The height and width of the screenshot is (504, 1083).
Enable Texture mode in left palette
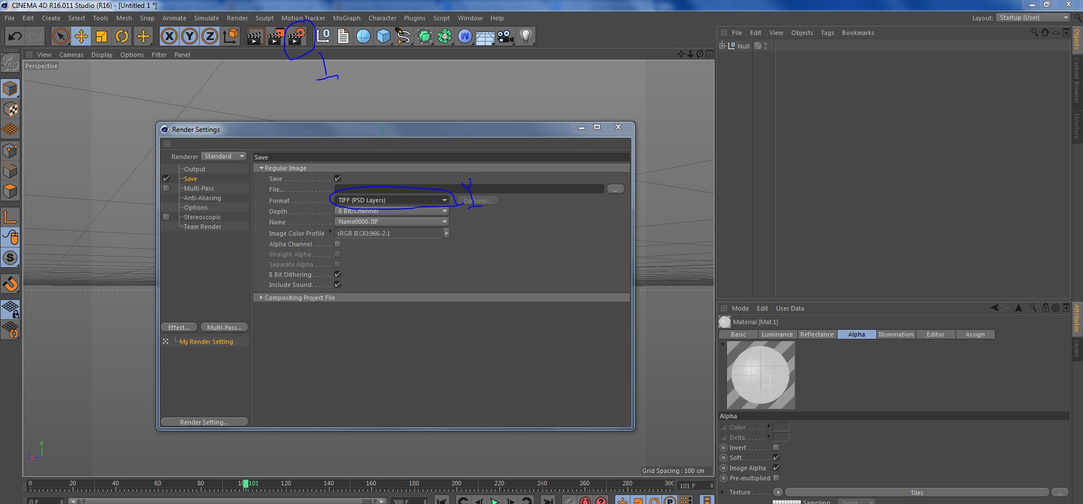10,109
